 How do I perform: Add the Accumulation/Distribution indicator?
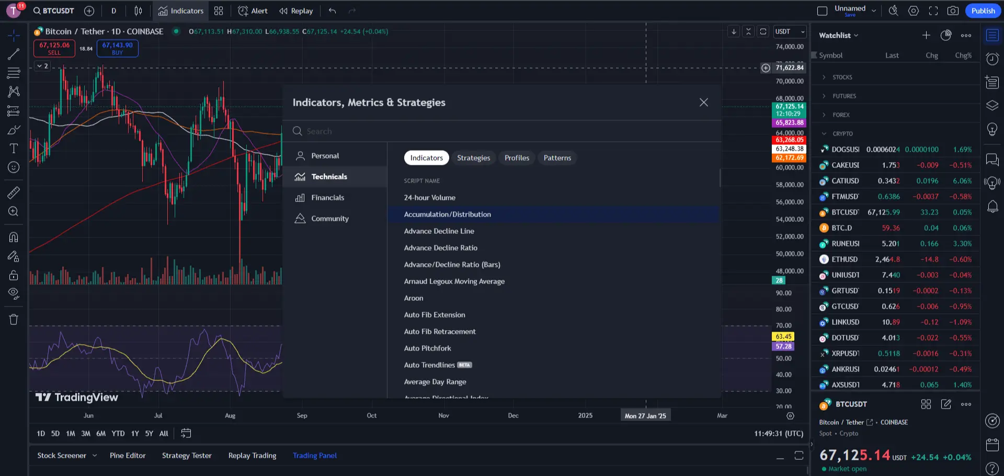[x=553, y=214]
